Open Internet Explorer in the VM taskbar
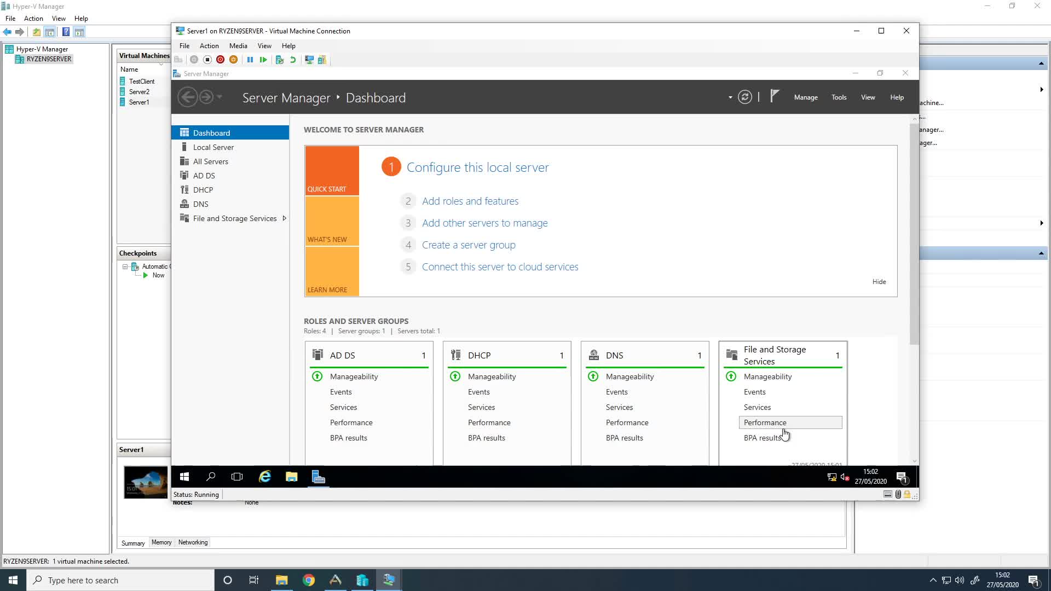Viewport: 1051px width, 591px height. tap(265, 477)
